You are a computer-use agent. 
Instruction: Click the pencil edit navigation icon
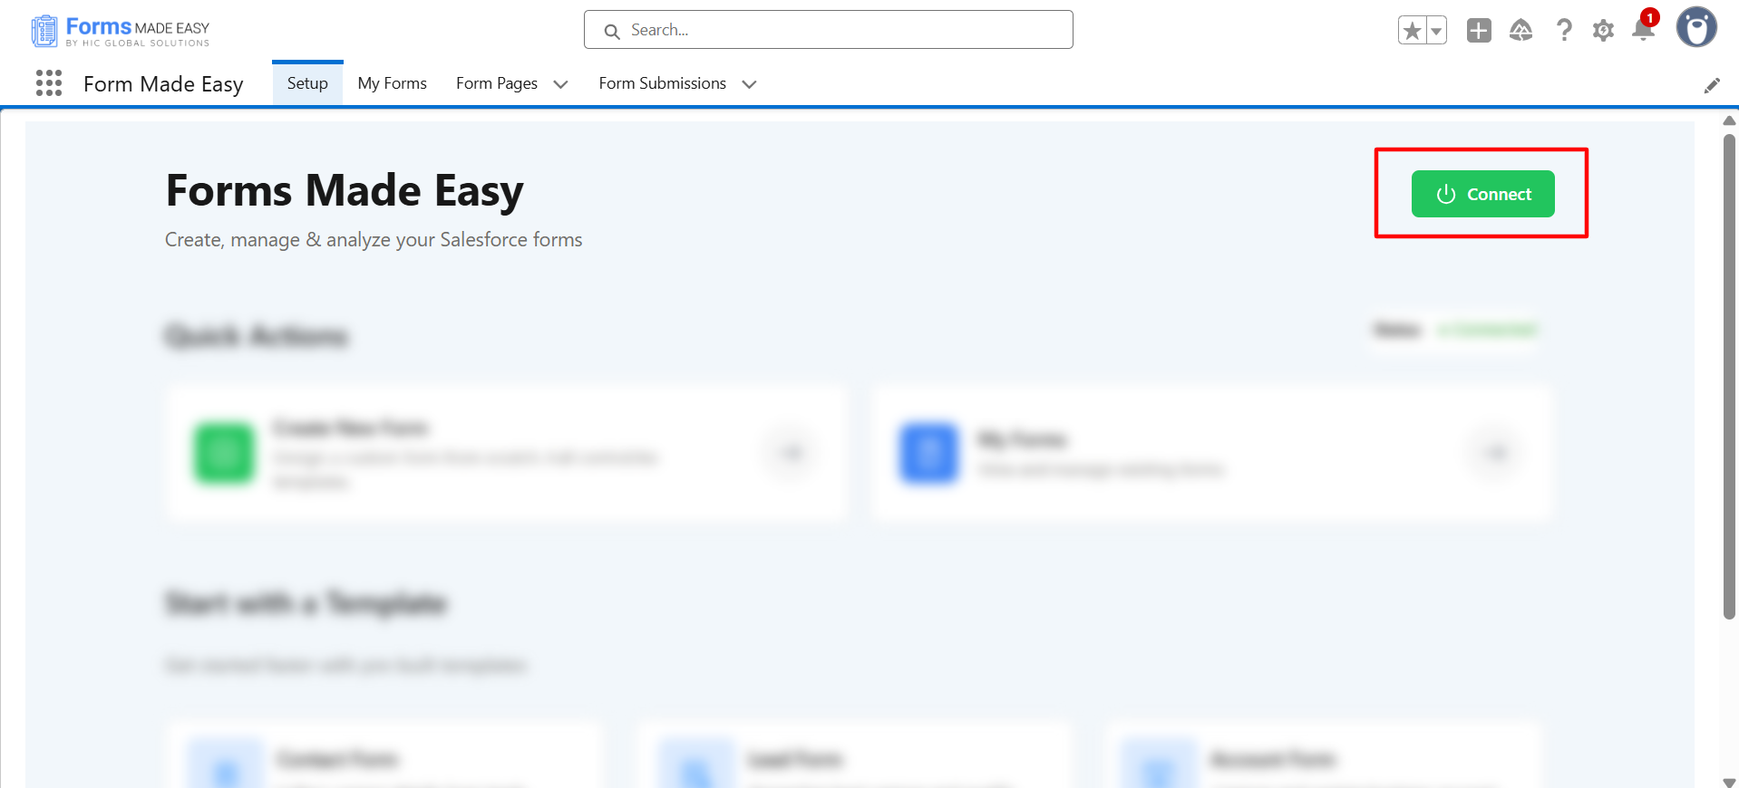[x=1712, y=85]
